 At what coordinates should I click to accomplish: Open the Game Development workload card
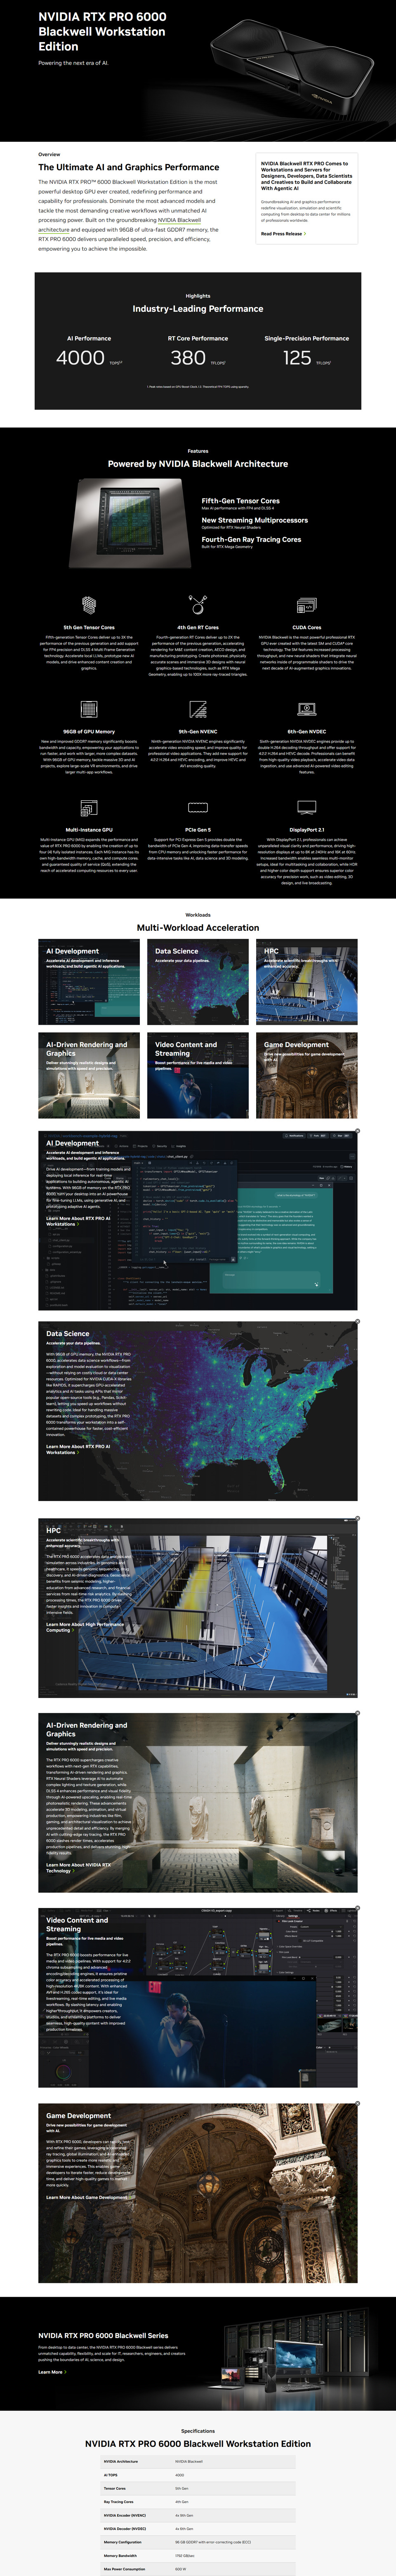point(307,1075)
